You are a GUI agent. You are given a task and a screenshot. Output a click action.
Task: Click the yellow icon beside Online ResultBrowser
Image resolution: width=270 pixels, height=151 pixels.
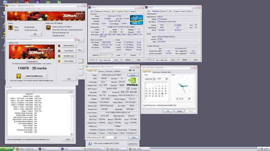pos(19,76)
